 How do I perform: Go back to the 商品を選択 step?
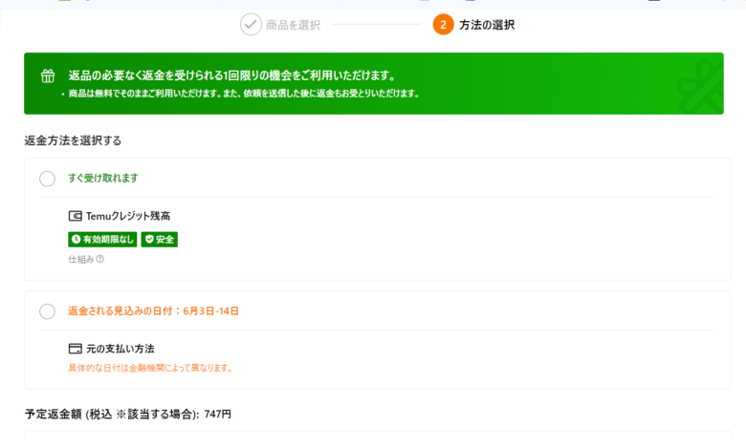click(x=293, y=25)
